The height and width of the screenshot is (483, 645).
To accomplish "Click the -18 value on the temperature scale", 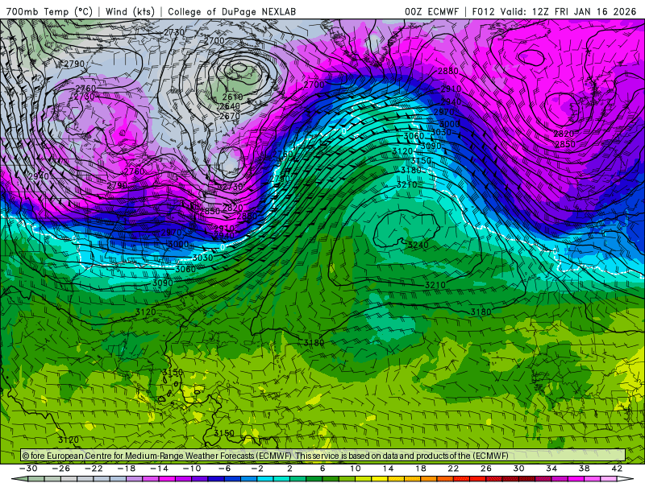I will click(x=127, y=469).
